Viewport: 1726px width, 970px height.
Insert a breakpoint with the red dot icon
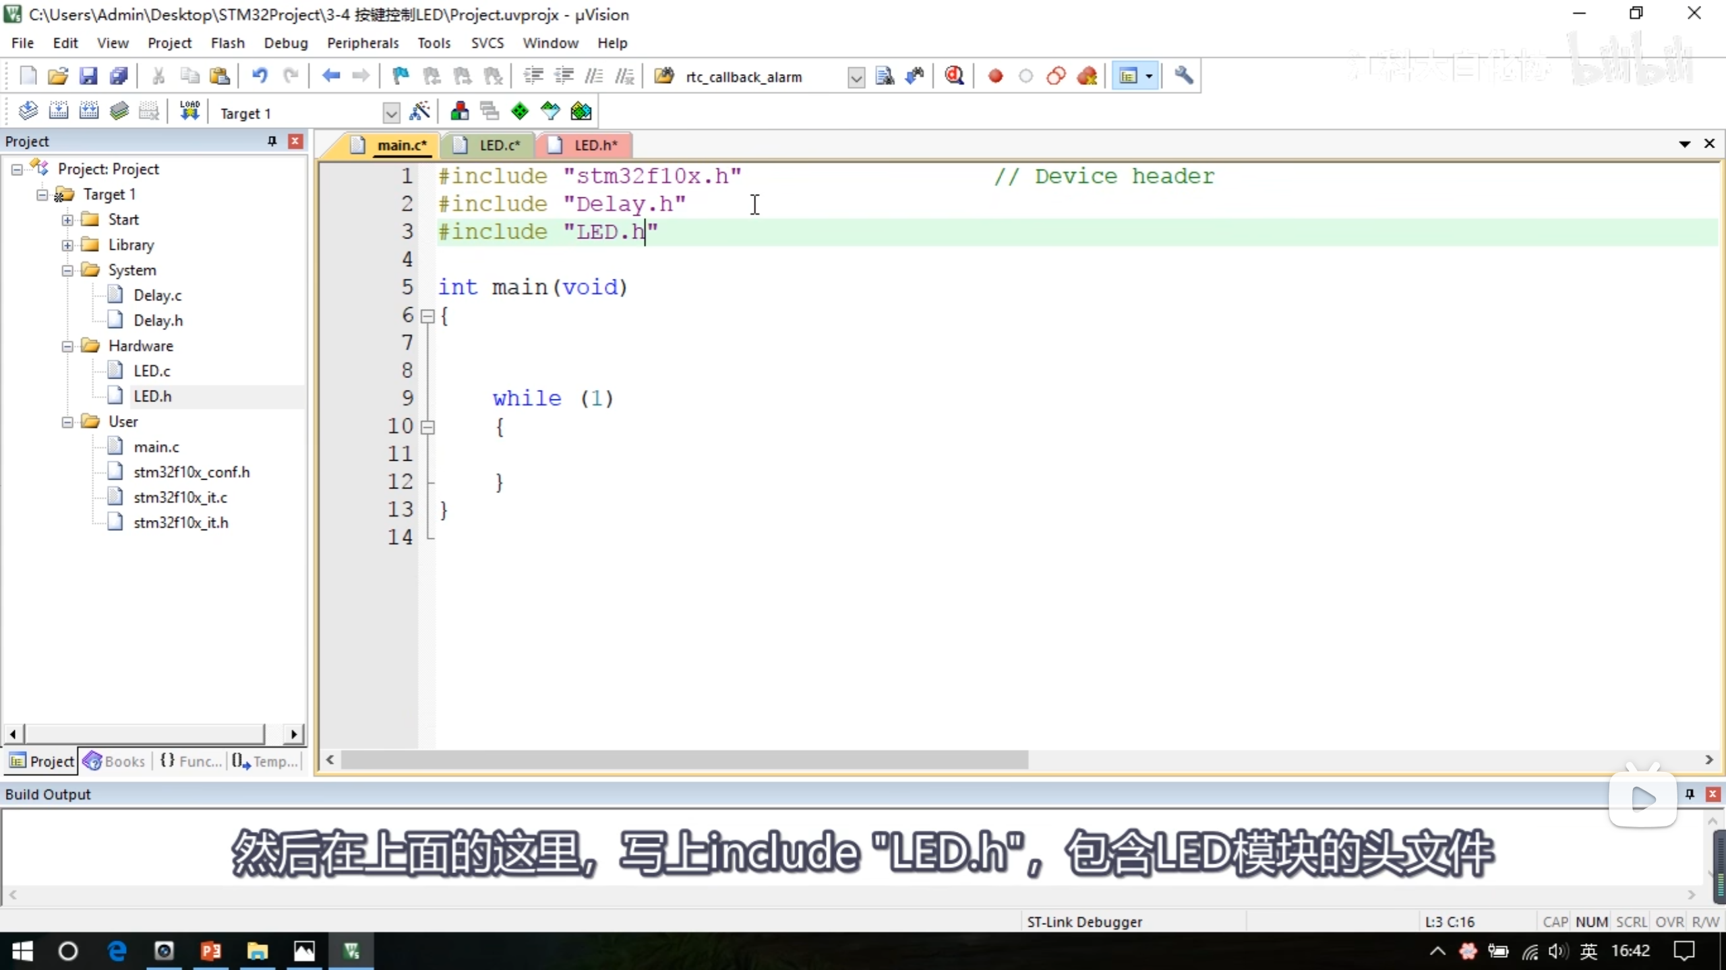(x=995, y=76)
